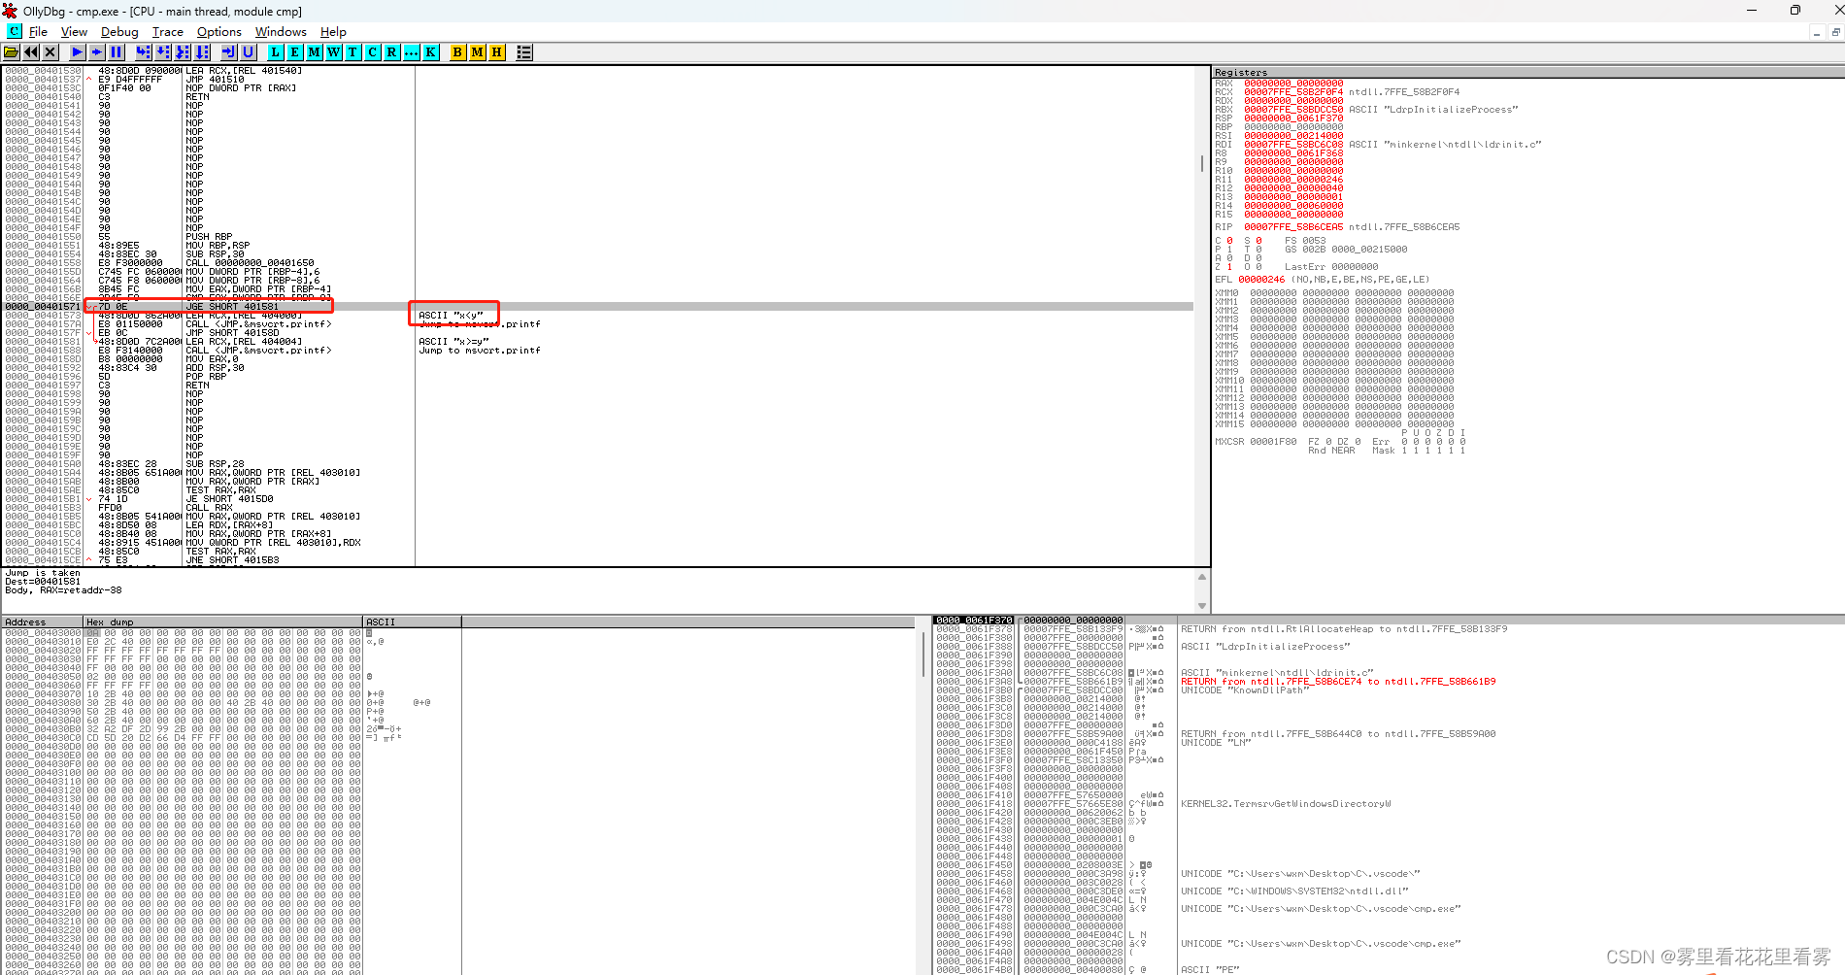Open the Trace menu
Viewport: 1845px width, 975px height.
[167, 32]
